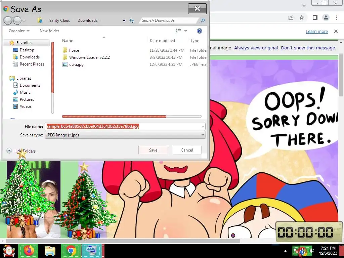Image resolution: width=344 pixels, height=258 pixels.
Task: Open the horse folder
Action: pyautogui.click(x=74, y=50)
